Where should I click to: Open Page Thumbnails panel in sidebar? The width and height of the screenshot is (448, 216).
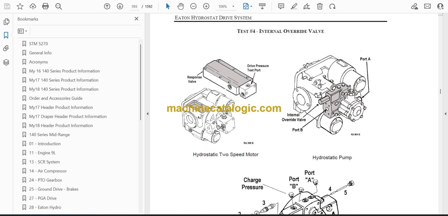pos(6,22)
